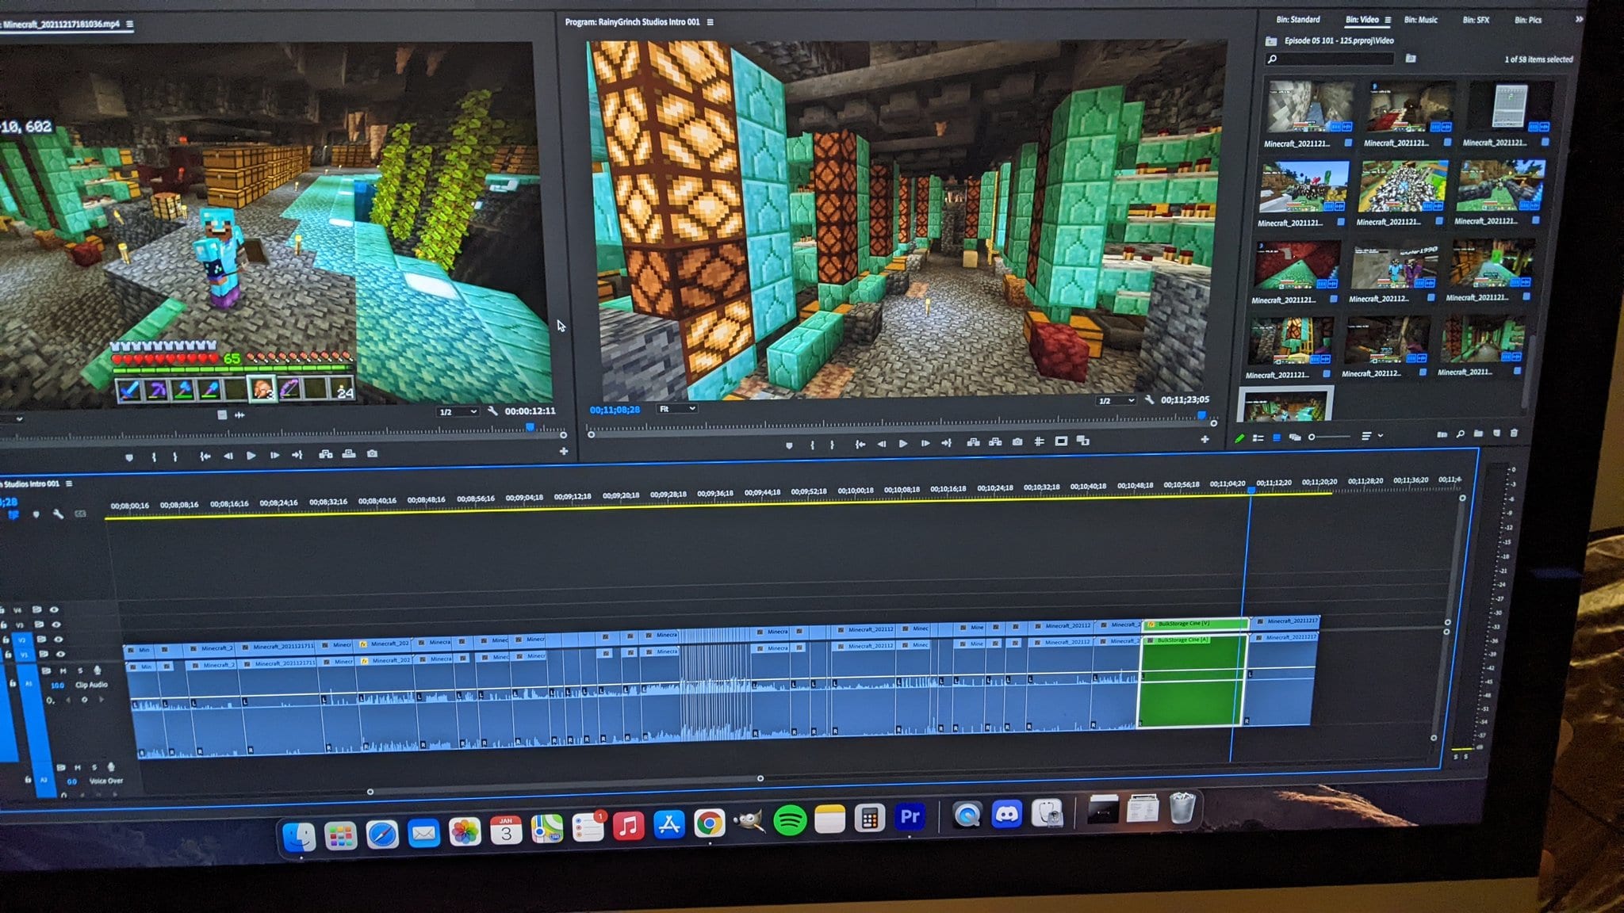Click Program monitor playhead on scrub bar
1624x913 pixels.
tap(1202, 415)
